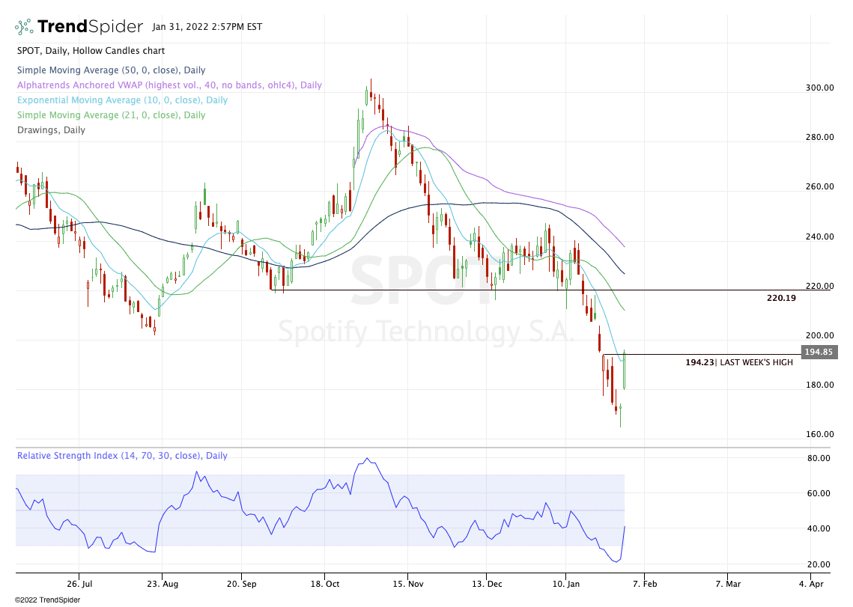The width and height of the screenshot is (853, 607).
Task: Click the current price tag 194.85
Action: pyautogui.click(x=819, y=353)
